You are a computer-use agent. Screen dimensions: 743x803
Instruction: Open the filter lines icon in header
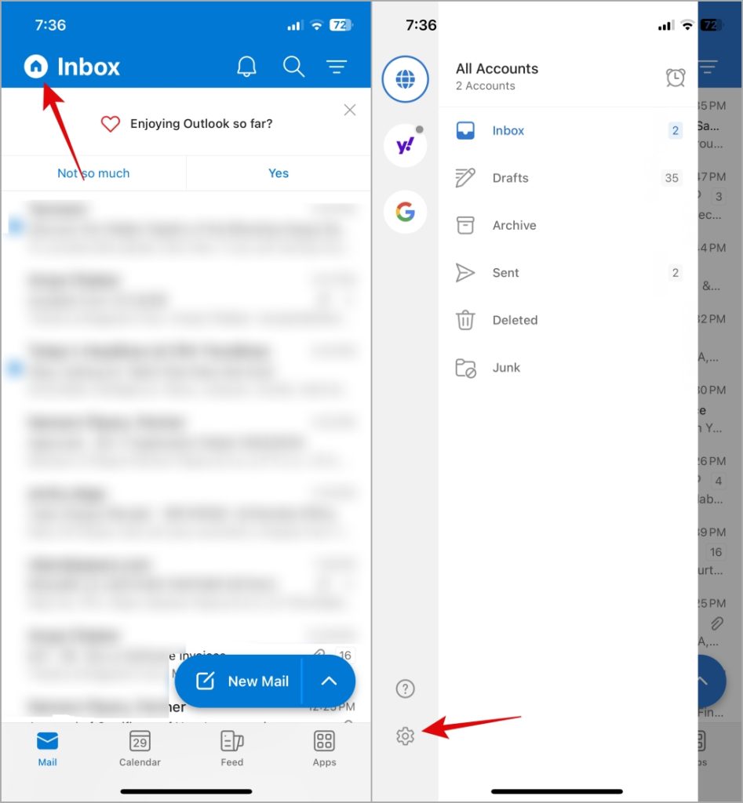(337, 67)
